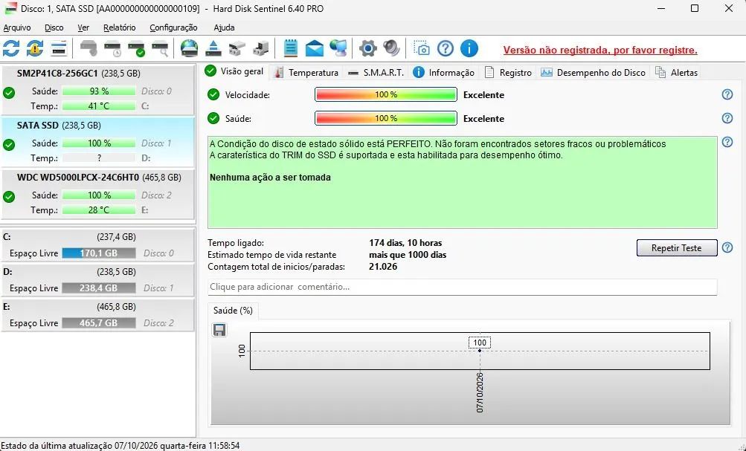Click the blue info circle toolbar icon
The image size is (746, 451).
tap(469, 48)
